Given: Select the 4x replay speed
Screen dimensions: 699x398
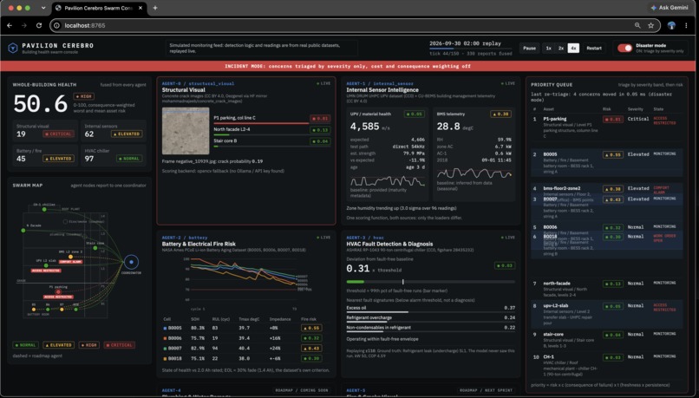Looking at the screenshot, I should click(x=573, y=49).
